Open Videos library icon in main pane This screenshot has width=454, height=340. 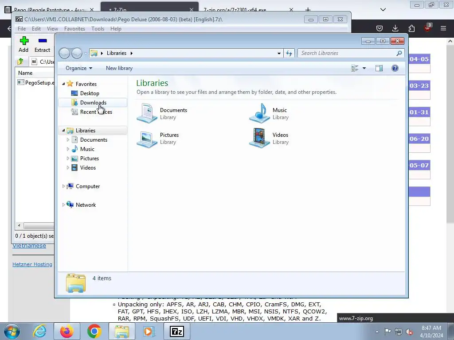point(260,138)
